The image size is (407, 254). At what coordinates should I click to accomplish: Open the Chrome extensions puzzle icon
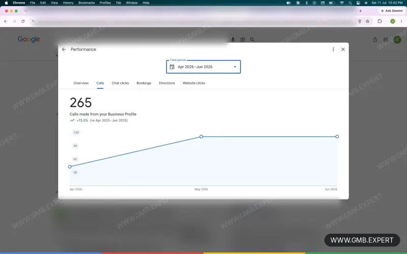coord(380,21)
